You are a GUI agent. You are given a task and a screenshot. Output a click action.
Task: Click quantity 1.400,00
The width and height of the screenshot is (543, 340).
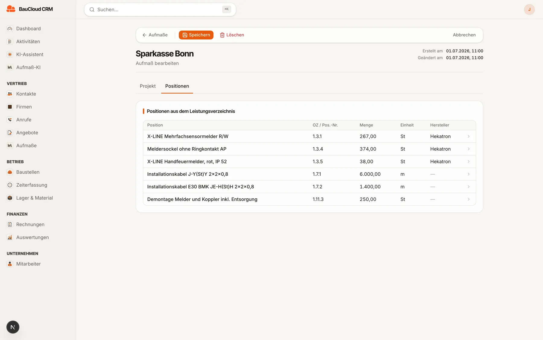[370, 187]
